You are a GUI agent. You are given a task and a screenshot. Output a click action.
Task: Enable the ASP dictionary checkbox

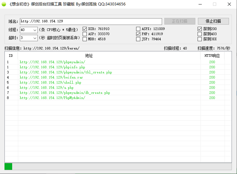[x=85, y=34]
